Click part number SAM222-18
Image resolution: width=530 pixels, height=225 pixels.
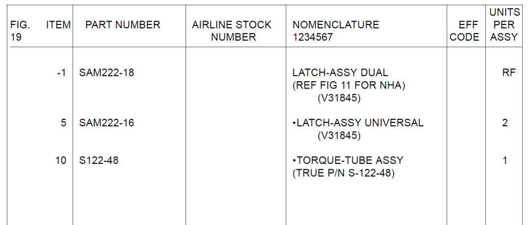[106, 72]
